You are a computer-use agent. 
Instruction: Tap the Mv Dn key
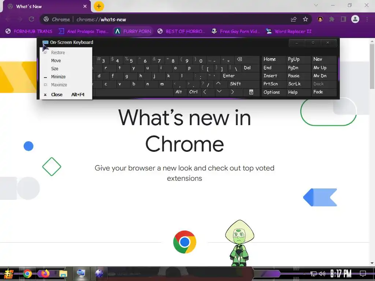324,76
